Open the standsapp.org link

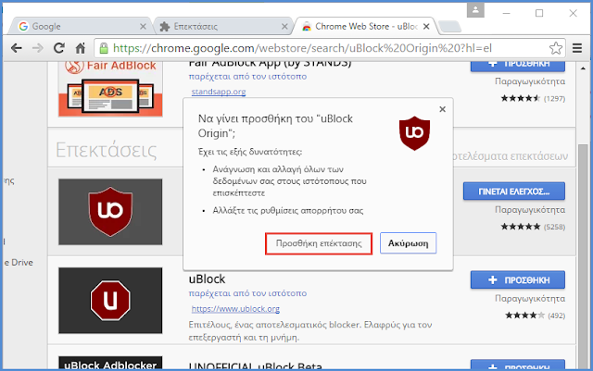click(x=219, y=92)
